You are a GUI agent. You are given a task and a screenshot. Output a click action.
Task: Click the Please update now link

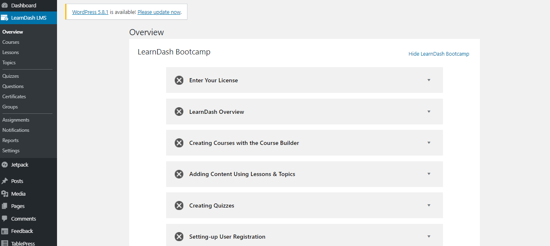tap(159, 12)
